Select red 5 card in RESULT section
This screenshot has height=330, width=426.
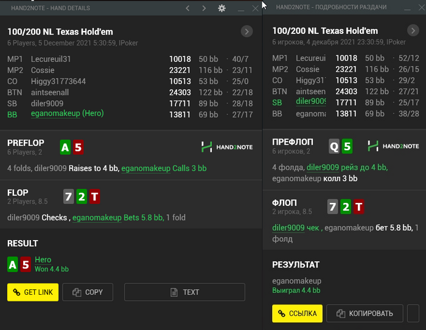[x=26, y=264]
